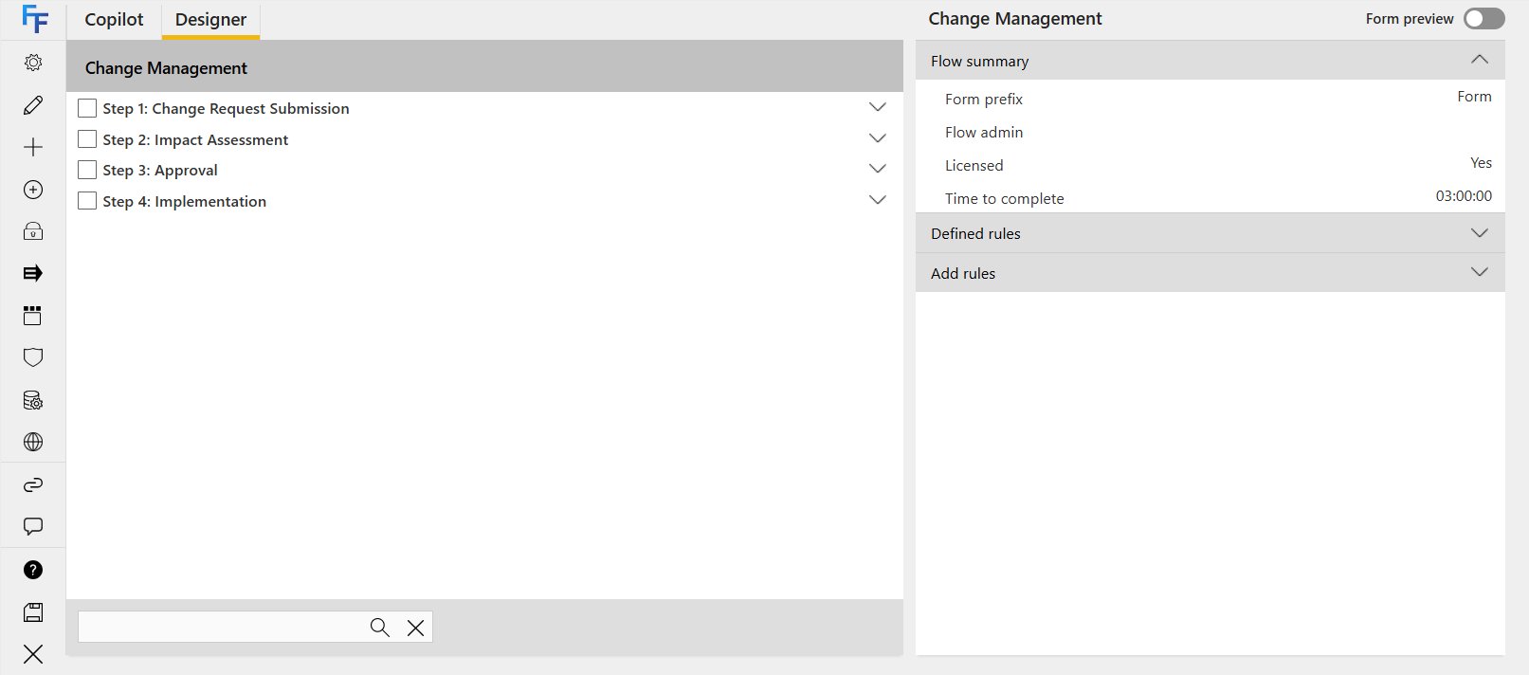1529x675 pixels.
Task: Click the FF application logo
Action: [34, 19]
